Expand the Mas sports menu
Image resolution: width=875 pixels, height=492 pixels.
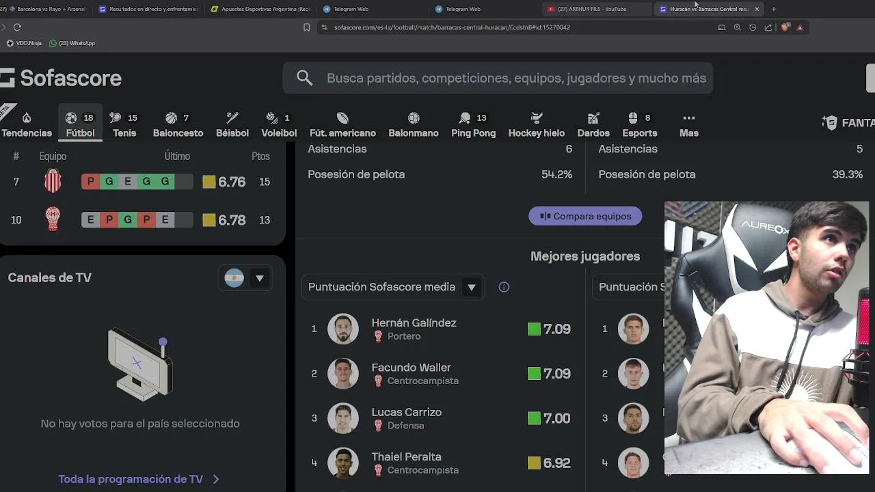[689, 125]
